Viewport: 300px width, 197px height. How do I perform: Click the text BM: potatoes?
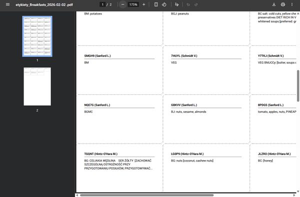click(93, 14)
